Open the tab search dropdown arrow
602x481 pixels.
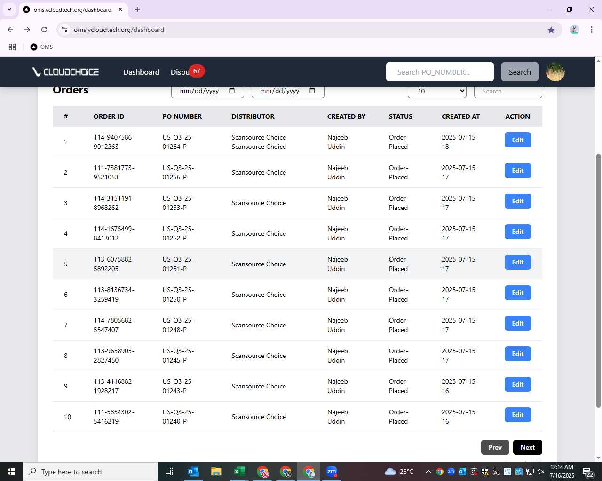coord(9,9)
